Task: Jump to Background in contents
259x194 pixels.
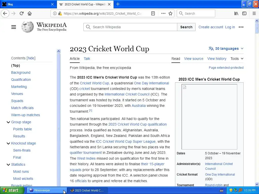Action: point(21,72)
